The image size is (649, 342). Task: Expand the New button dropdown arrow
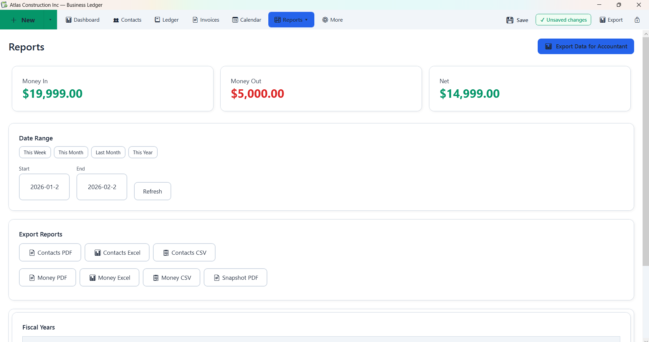[x=50, y=20]
